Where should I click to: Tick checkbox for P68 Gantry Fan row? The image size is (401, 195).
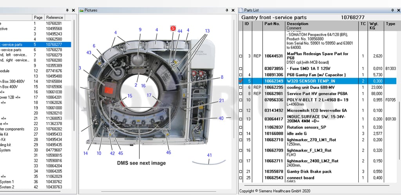click(x=240, y=75)
